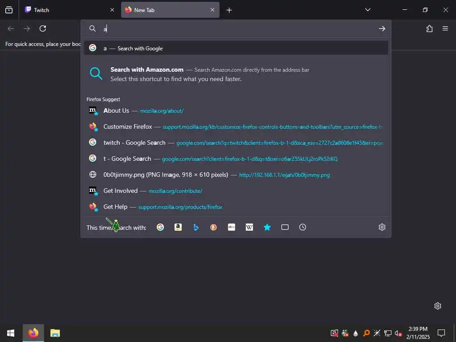Screen dimensions: 456x342
Task: Open 0b0tjimmy.png image entry
Action: (x=236, y=175)
